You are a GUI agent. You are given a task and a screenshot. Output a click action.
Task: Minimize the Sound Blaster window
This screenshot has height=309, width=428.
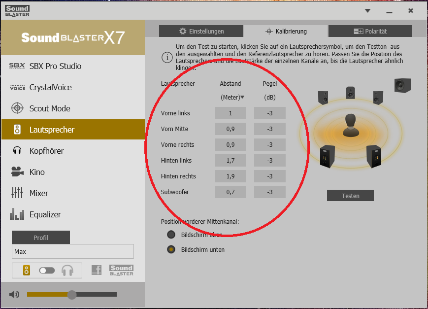click(389, 12)
